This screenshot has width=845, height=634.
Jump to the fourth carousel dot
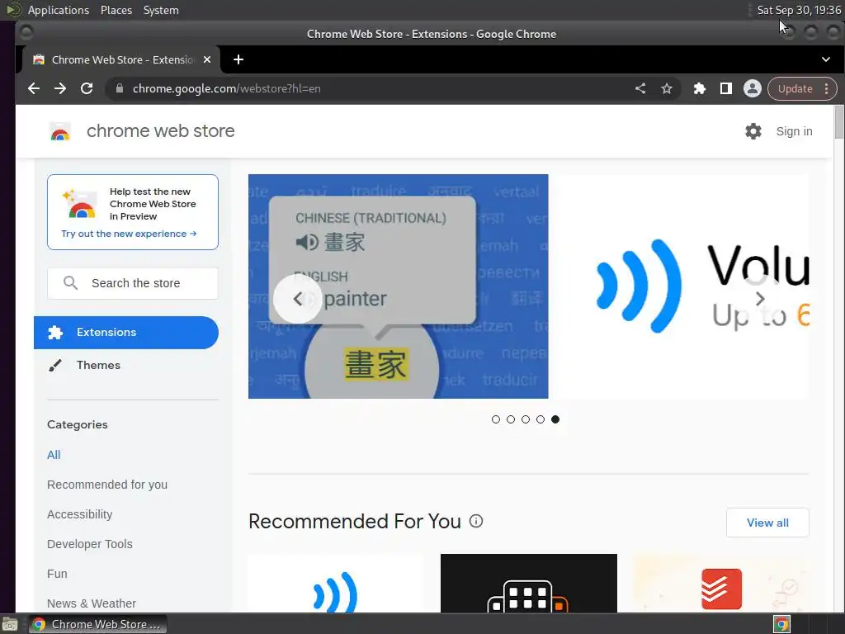(541, 419)
